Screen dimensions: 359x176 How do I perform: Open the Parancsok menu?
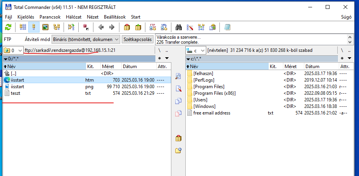(x=50, y=17)
